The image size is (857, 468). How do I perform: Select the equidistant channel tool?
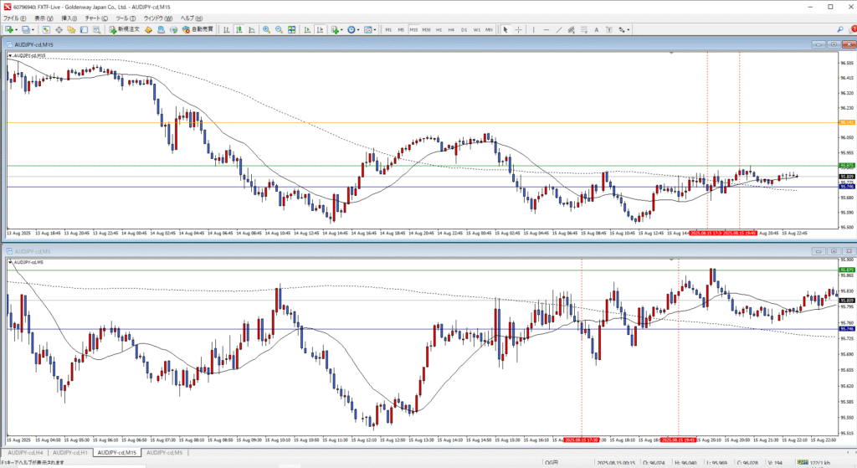point(571,29)
